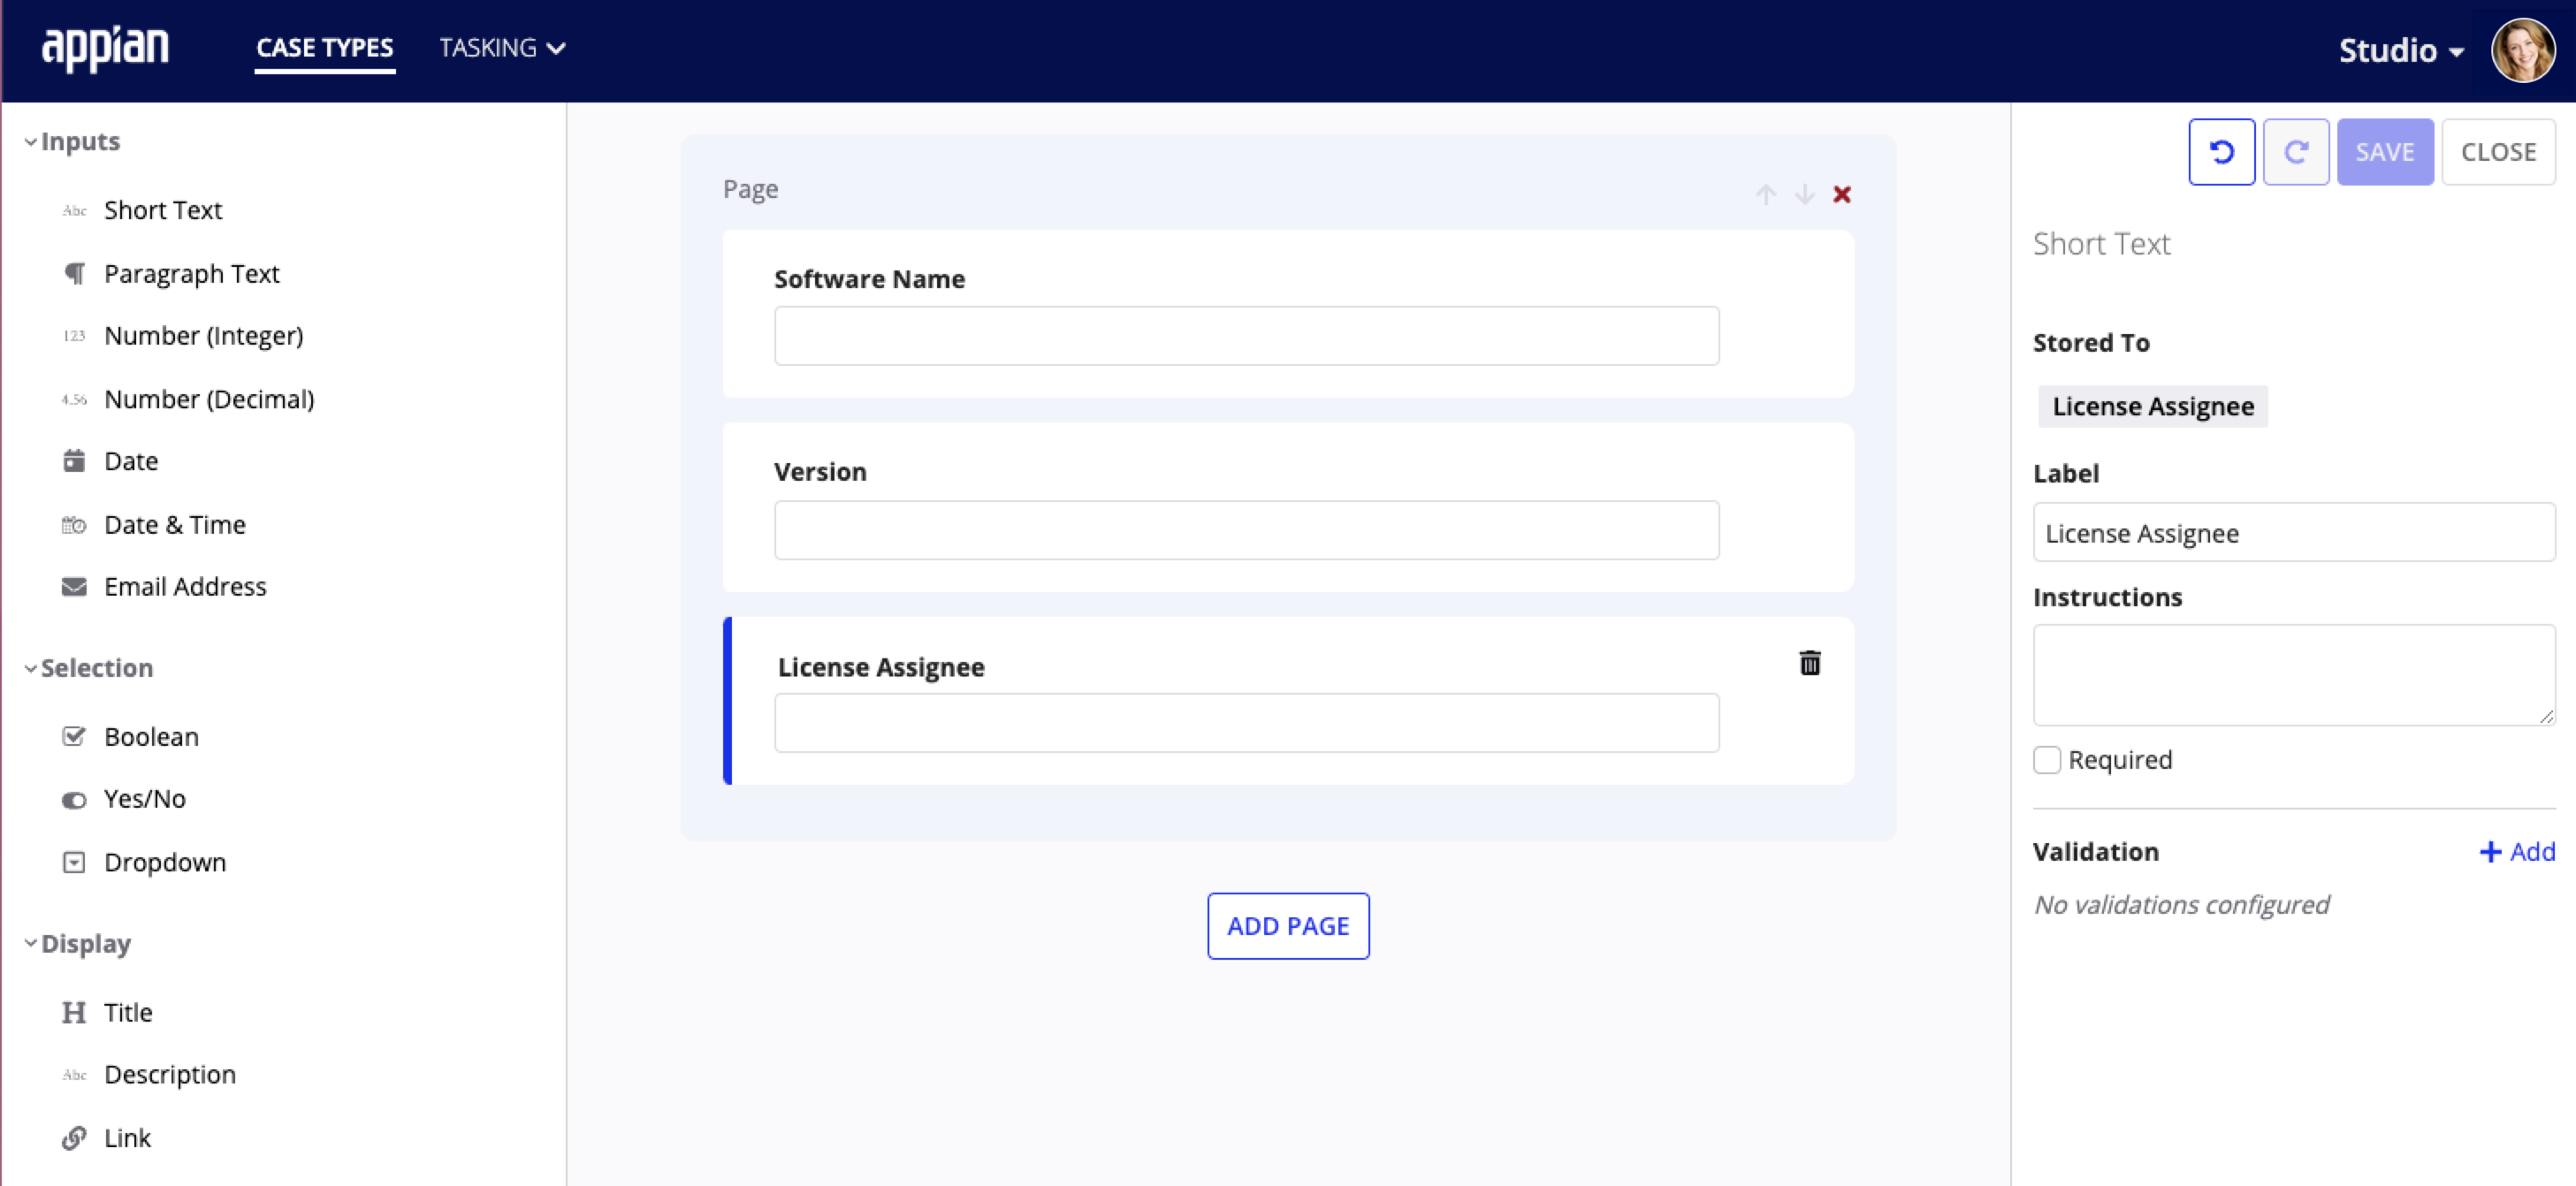Click the Software Name input field
Image resolution: width=2576 pixels, height=1186 pixels.
pyautogui.click(x=1247, y=335)
